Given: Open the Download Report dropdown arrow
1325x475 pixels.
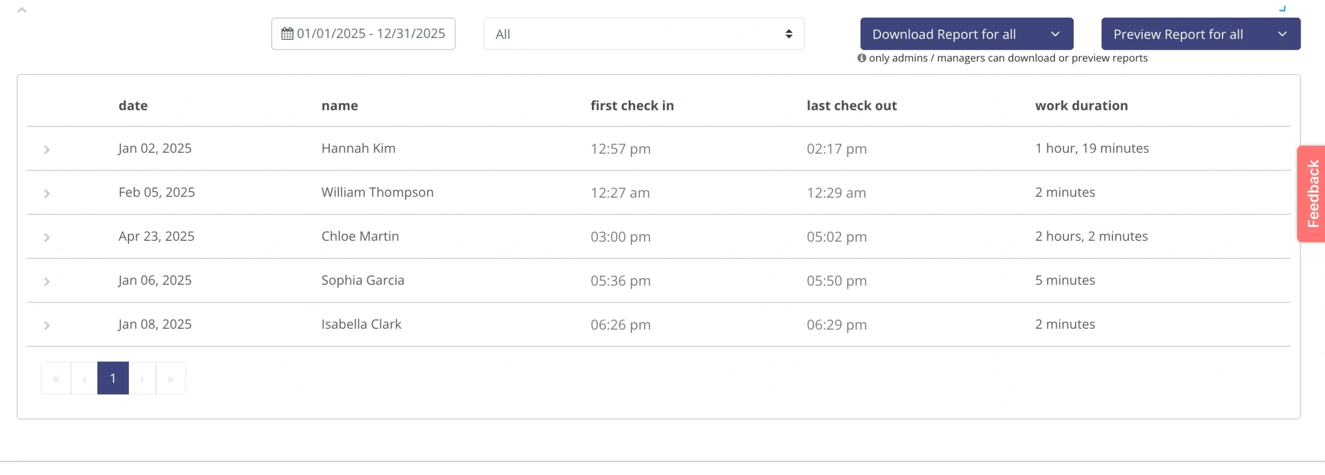Looking at the screenshot, I should (x=1056, y=34).
